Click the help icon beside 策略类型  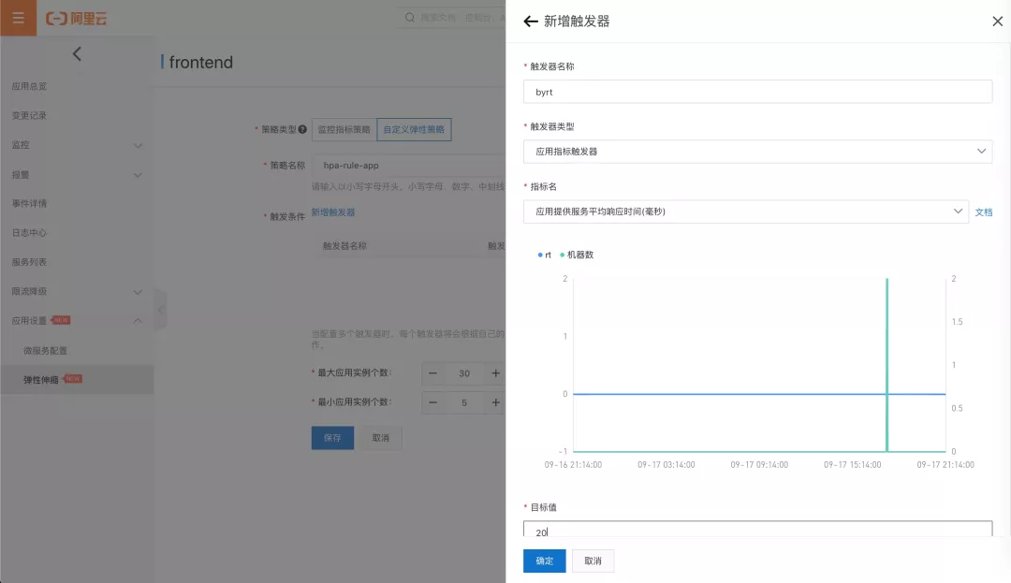point(302,129)
